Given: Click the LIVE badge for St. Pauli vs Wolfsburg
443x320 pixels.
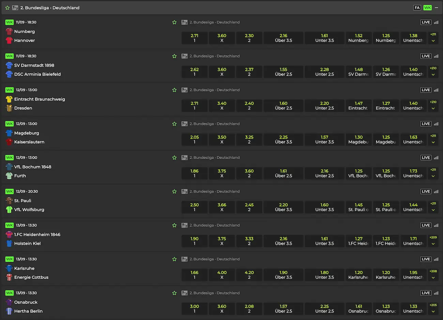Looking at the screenshot, I should click(x=426, y=191).
